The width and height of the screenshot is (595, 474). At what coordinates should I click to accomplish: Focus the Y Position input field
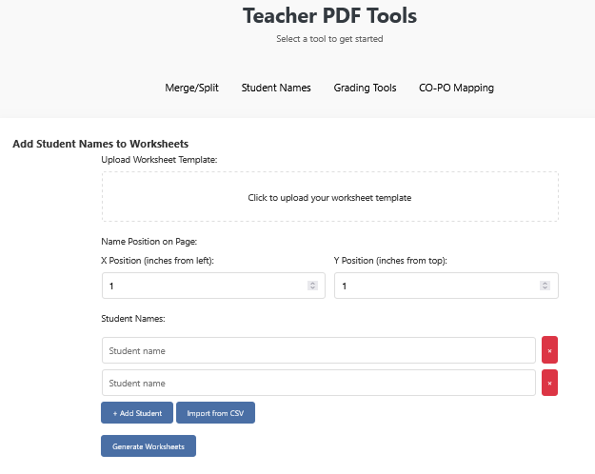[437, 286]
